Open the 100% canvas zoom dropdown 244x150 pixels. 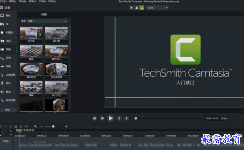[157, 8]
